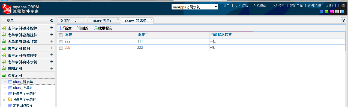
Task: Select the light blue theme swatch
Action: 342,11
